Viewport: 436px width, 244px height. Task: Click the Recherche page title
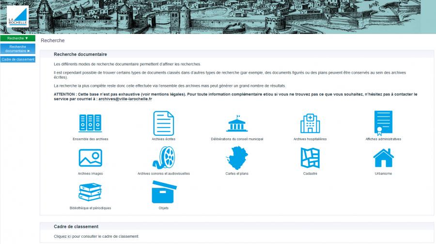point(52,40)
